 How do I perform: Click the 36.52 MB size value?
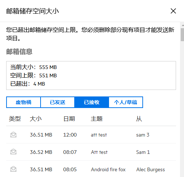pyautogui.click(x=41, y=152)
